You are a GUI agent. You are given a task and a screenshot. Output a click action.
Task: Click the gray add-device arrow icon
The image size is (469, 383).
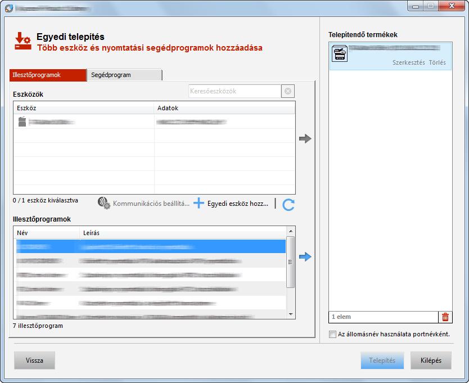pos(305,138)
